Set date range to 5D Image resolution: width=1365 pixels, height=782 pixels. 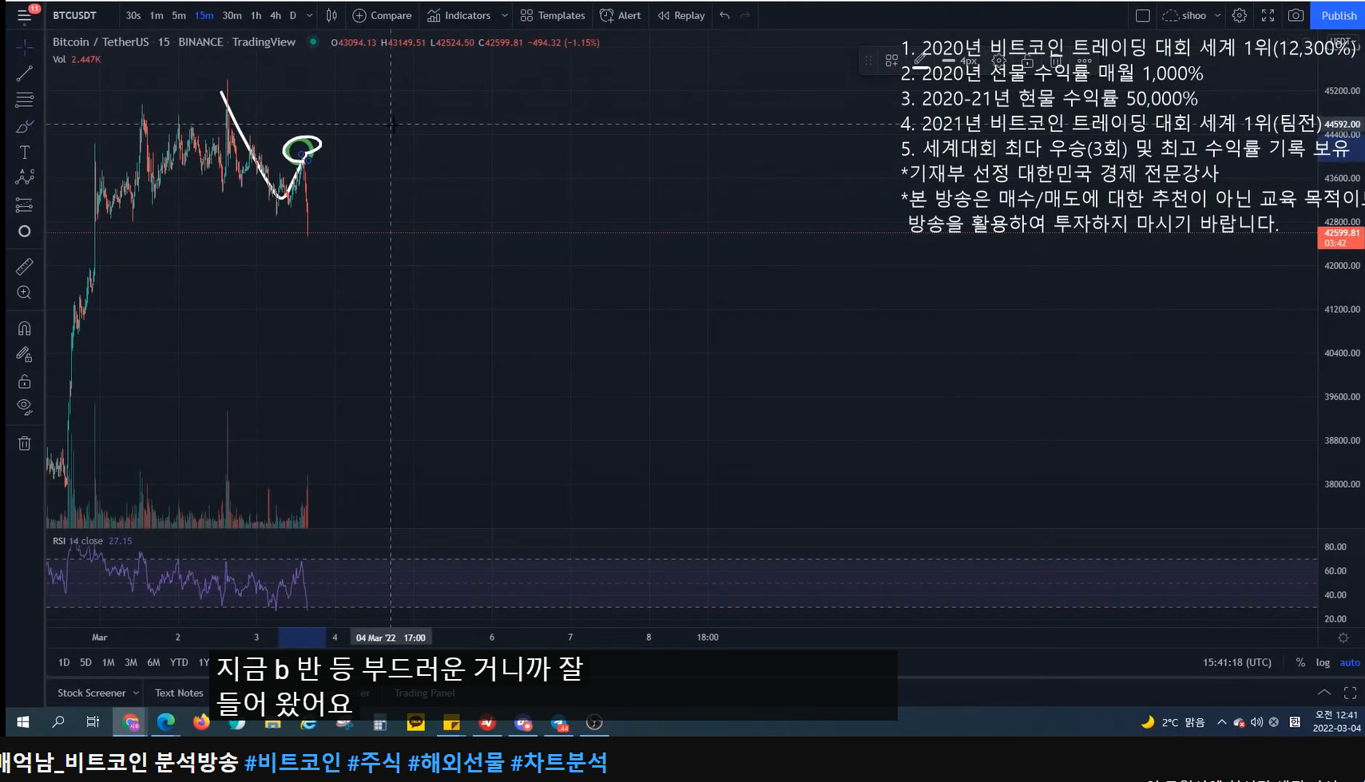click(85, 662)
